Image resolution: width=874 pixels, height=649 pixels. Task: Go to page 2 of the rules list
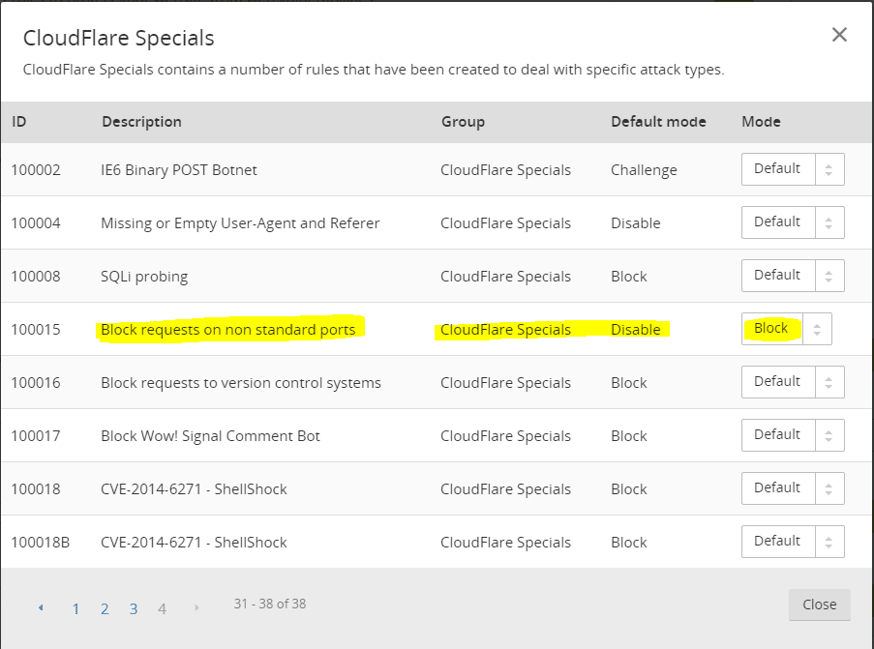coord(105,608)
